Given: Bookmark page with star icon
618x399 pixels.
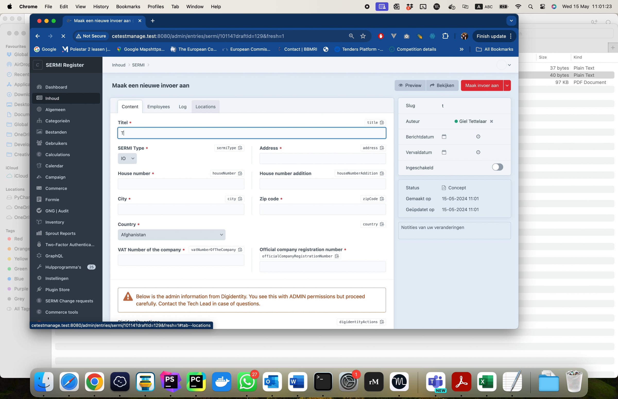Looking at the screenshot, I should [363, 36].
